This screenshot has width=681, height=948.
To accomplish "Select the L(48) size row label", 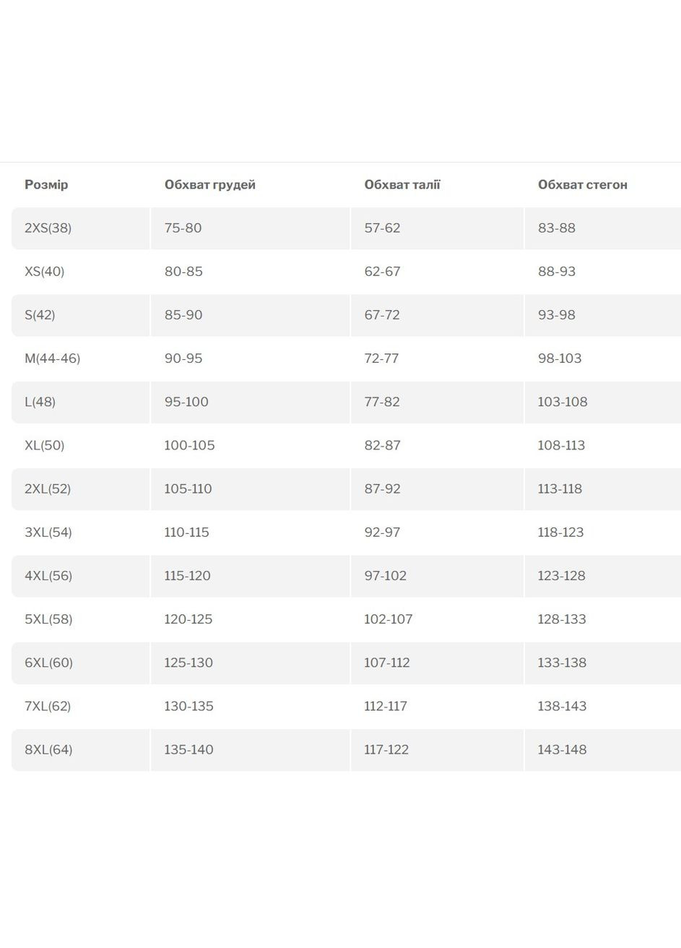I will pyautogui.click(x=40, y=402).
